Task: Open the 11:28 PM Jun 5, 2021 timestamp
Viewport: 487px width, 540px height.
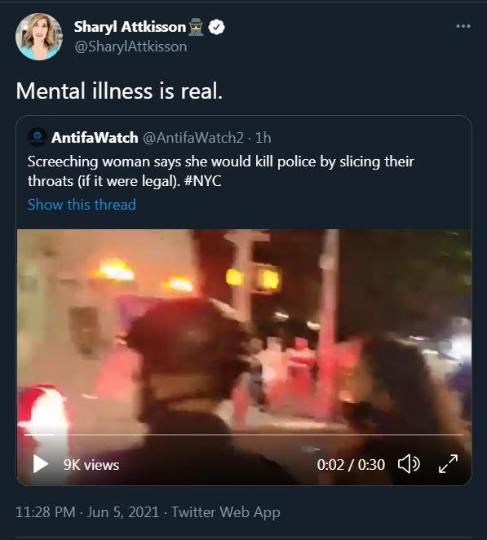Action: [x=87, y=512]
